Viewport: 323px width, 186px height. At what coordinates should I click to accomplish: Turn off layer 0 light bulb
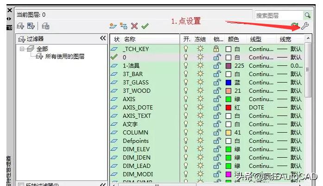coord(186,58)
